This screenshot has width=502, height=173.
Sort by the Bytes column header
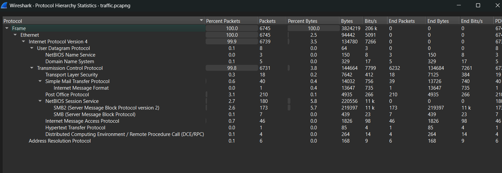point(347,21)
